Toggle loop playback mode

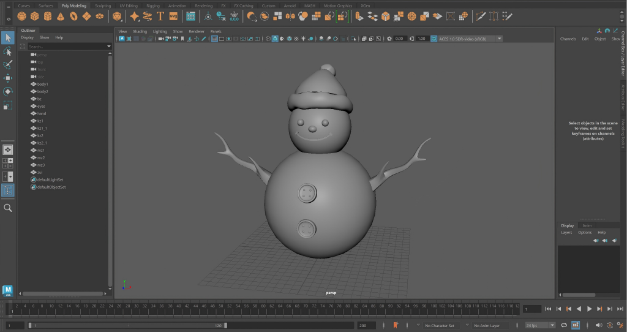563,325
